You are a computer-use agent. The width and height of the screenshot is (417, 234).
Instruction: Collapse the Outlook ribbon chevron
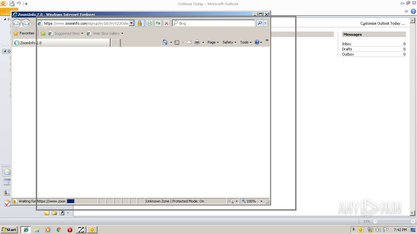(406, 11)
